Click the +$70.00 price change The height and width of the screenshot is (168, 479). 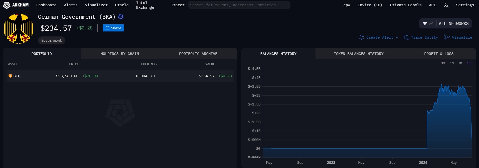pos(90,76)
